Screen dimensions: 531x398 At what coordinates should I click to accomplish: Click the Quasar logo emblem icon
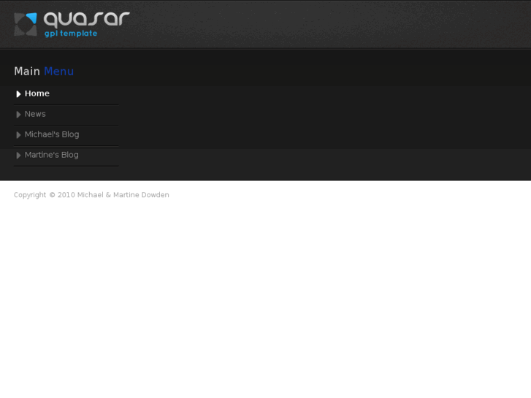(x=26, y=24)
